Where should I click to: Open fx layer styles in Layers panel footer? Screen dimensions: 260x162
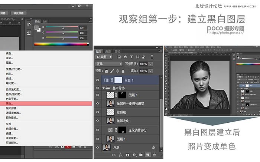(121, 155)
